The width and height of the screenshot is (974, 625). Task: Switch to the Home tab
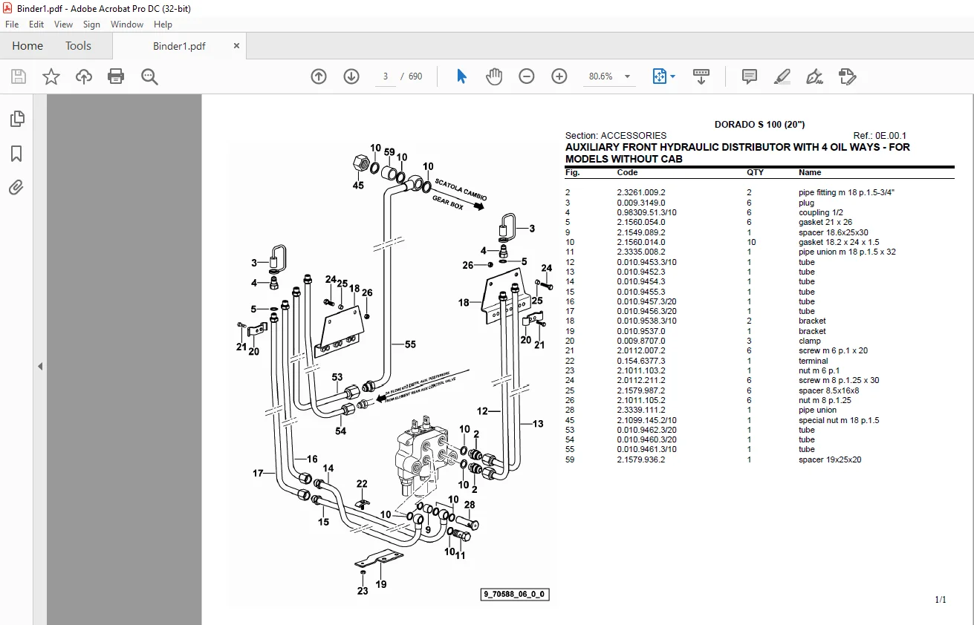pos(27,46)
